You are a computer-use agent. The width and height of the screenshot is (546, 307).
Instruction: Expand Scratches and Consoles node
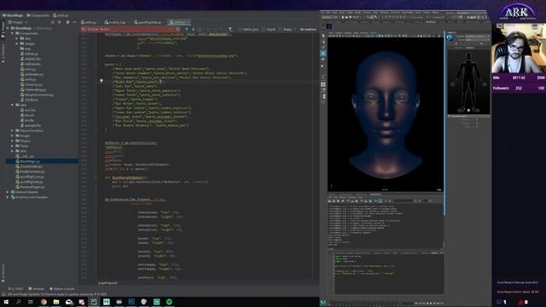[x=8, y=197]
